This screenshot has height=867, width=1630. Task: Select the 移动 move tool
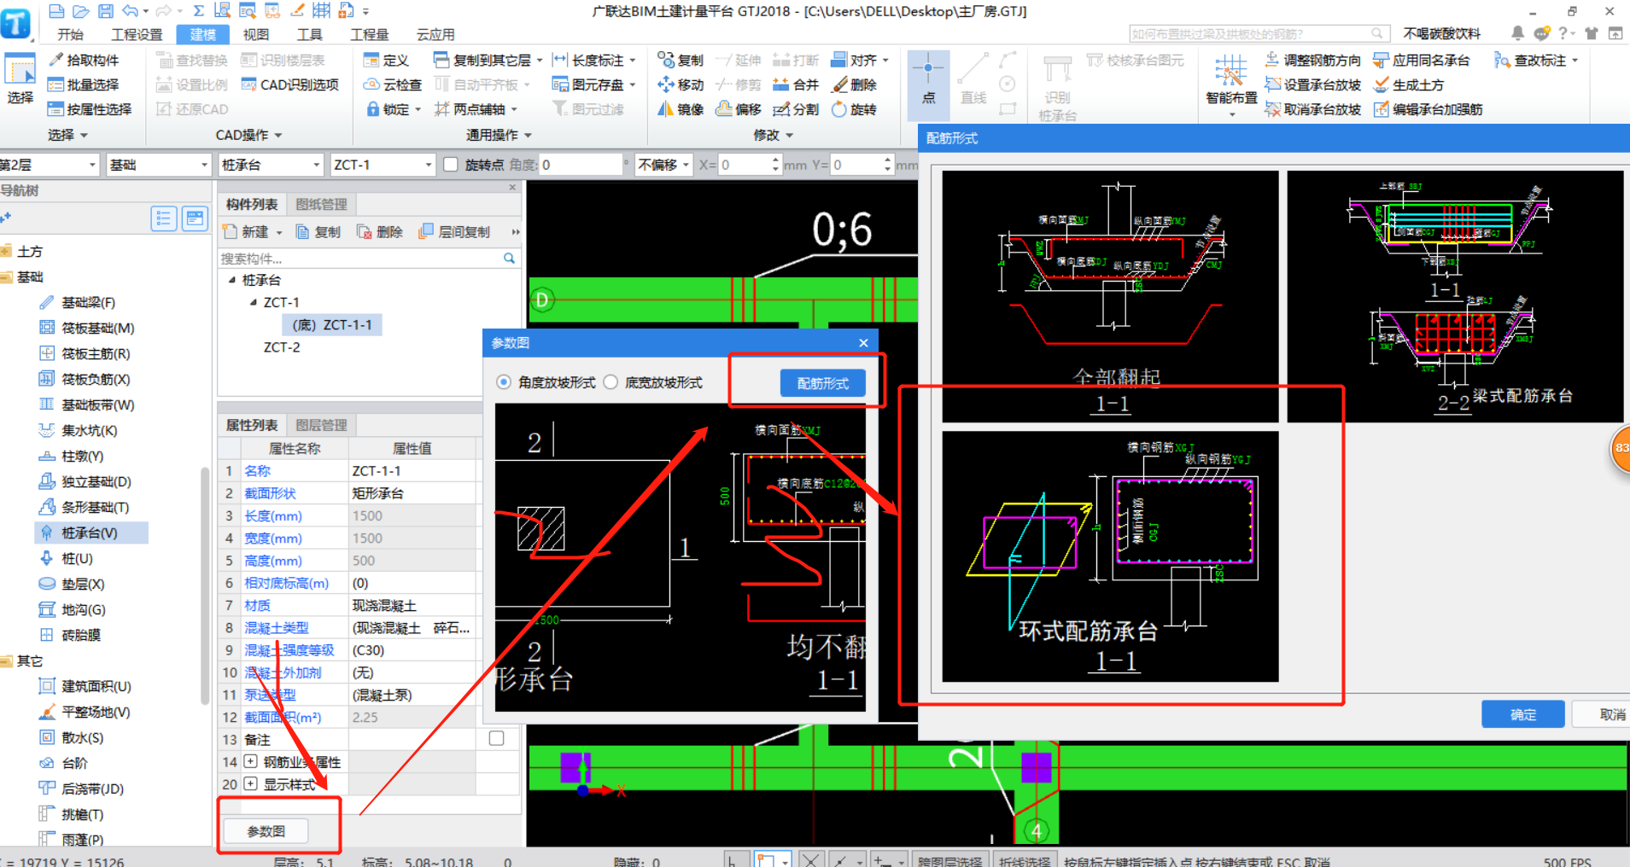[x=681, y=84]
